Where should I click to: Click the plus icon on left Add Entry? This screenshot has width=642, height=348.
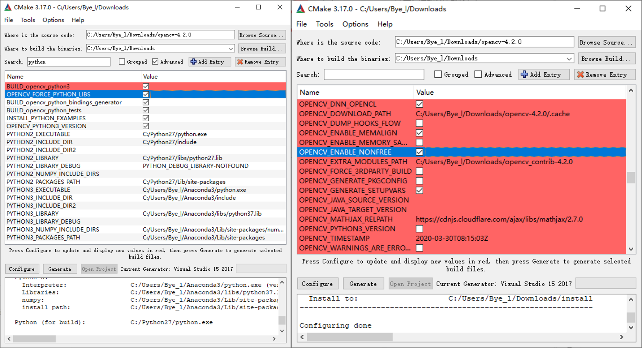click(x=194, y=62)
